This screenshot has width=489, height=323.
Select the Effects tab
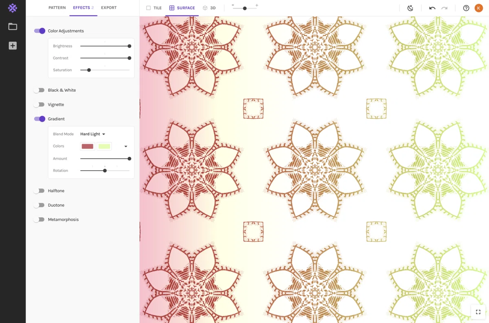[83, 8]
